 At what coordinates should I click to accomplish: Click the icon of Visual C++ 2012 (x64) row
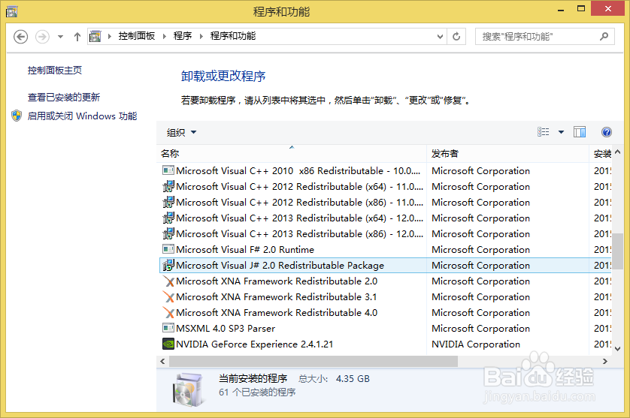pyautogui.click(x=168, y=187)
